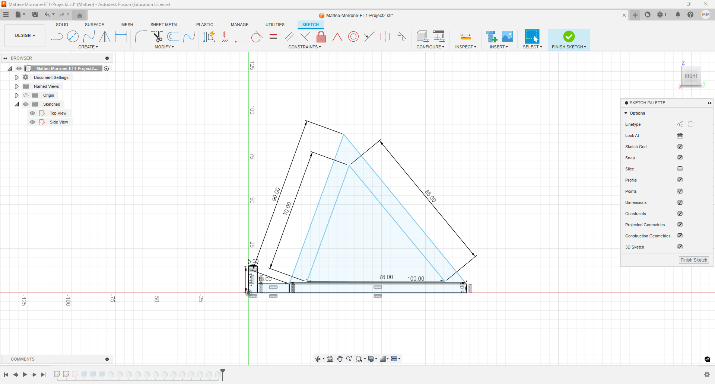Click the Insert Image icon
The image size is (715, 384).
pyautogui.click(x=507, y=36)
